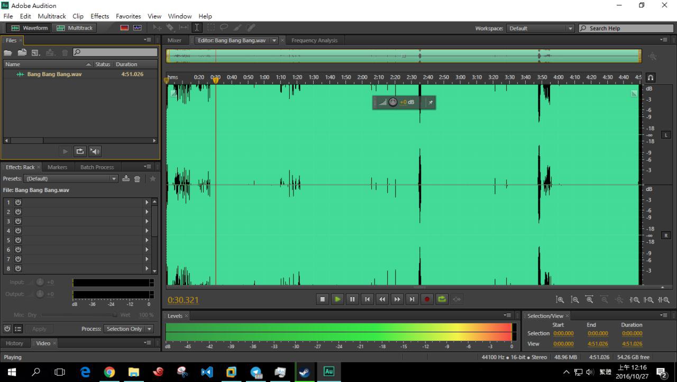Open the Editor file dropdown arrow

coord(274,40)
